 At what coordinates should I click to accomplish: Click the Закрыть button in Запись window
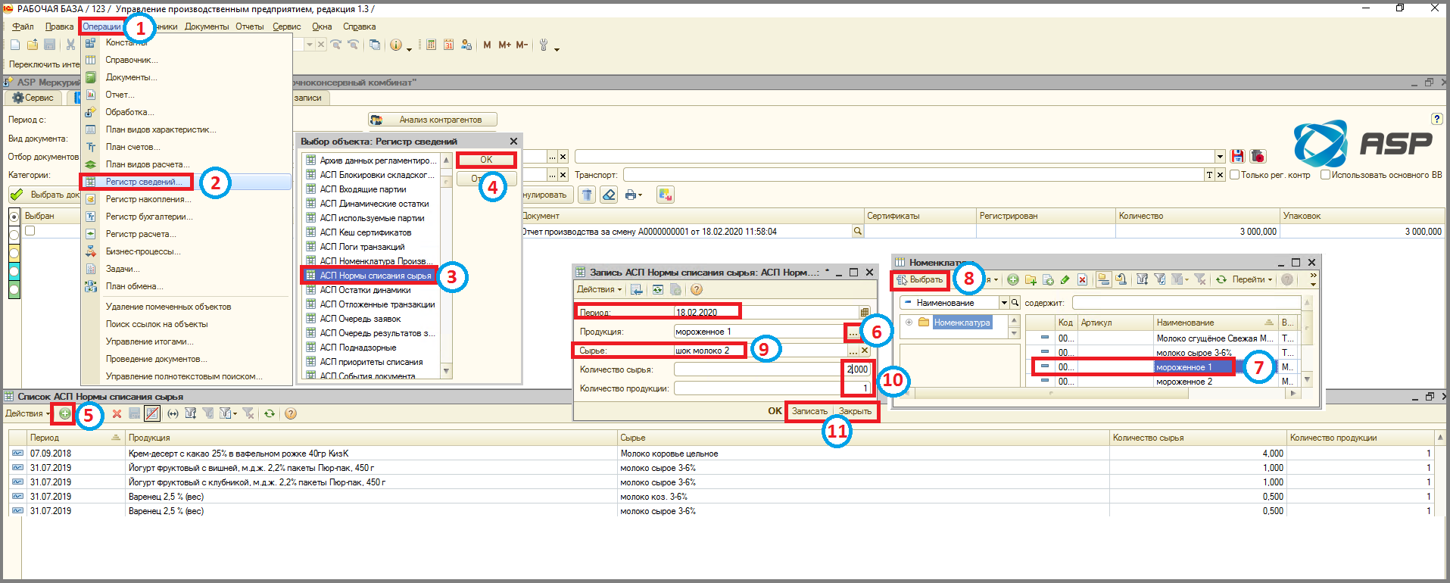pos(855,411)
